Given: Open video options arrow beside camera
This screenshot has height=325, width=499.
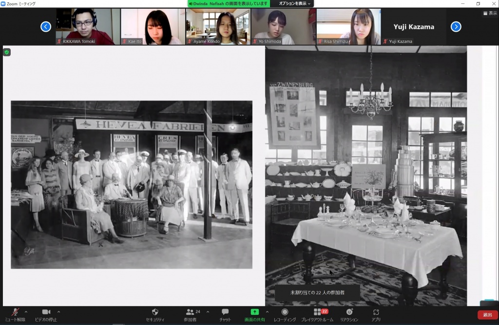Looking at the screenshot, I should pyautogui.click(x=59, y=312).
